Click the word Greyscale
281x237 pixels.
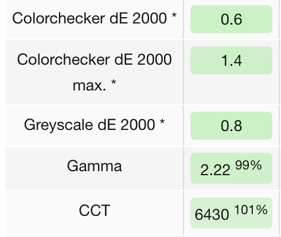[x=58, y=125]
